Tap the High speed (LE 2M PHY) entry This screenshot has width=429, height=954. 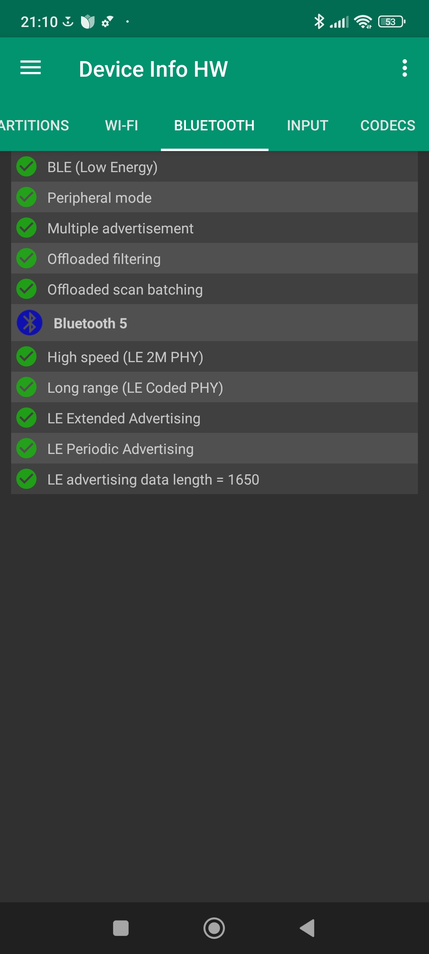point(214,357)
